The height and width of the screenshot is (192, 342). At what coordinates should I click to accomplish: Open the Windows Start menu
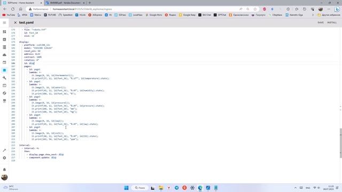point(126,188)
